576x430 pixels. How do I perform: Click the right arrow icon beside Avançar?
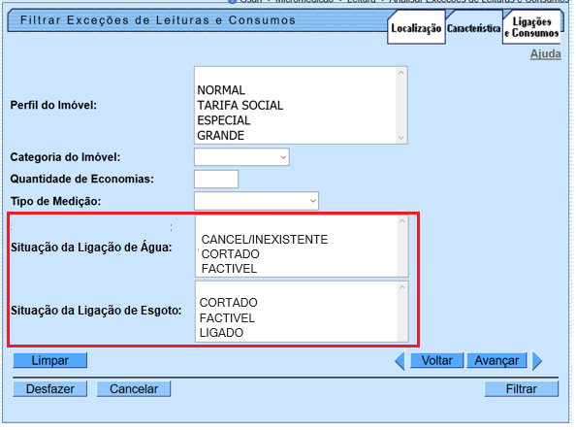tap(537, 360)
